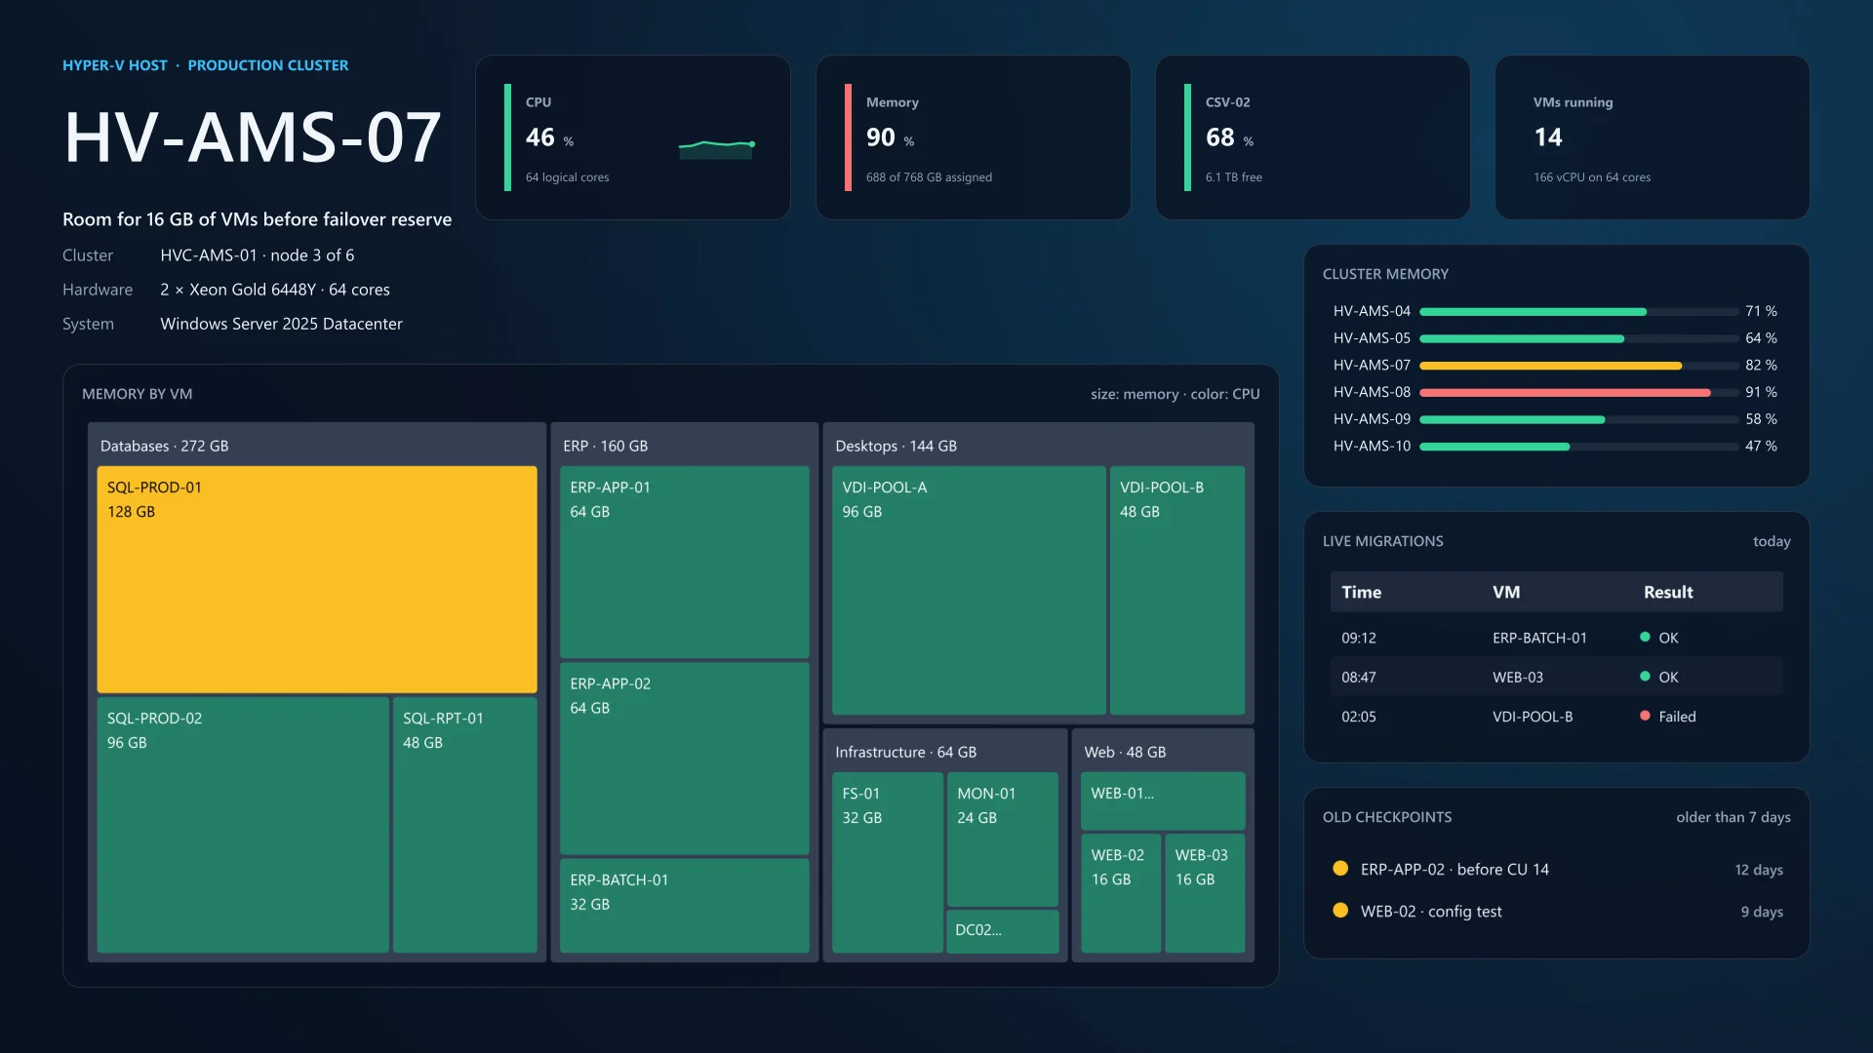
Task: Click the ERP-BATCH-01 32 GB tile
Action: (685, 906)
